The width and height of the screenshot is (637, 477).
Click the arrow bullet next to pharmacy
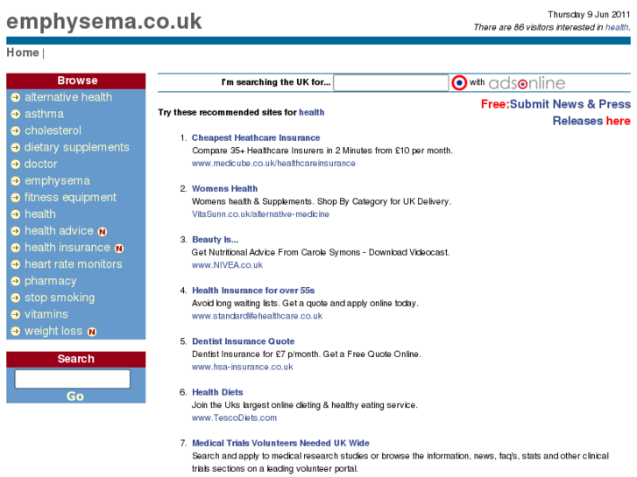[16, 281]
